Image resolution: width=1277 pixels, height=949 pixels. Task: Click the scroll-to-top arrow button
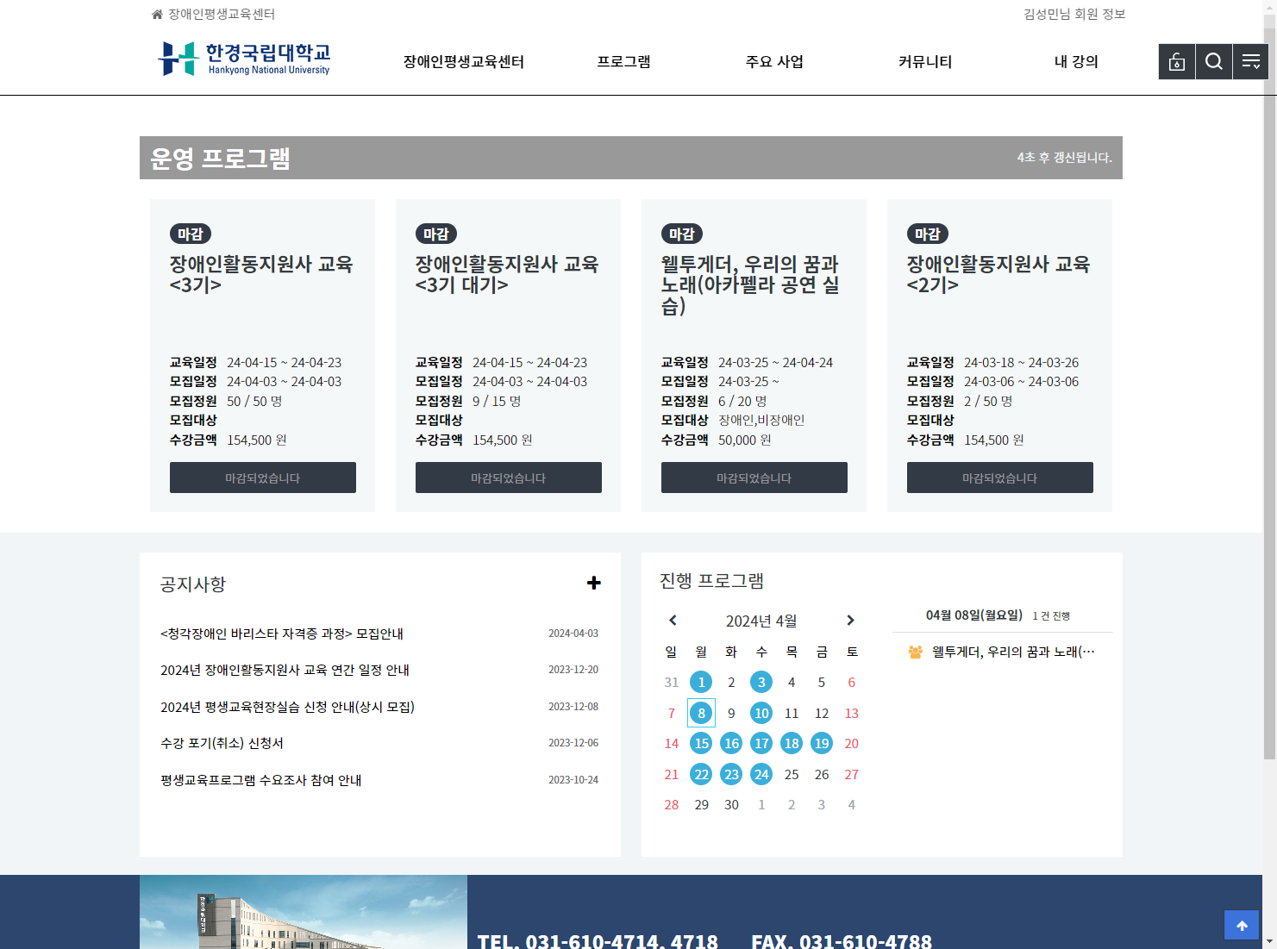tap(1242, 925)
